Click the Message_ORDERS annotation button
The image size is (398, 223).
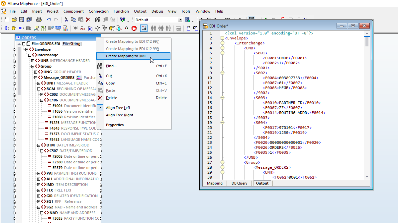pyautogui.click(x=79, y=78)
